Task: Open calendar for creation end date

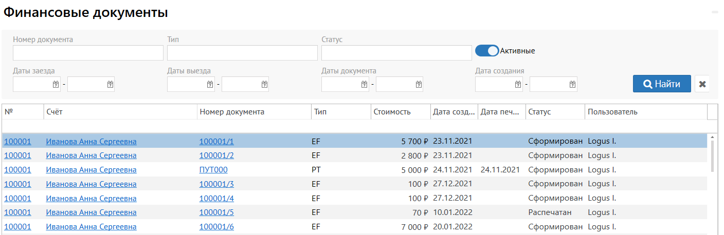Action: coord(573,85)
